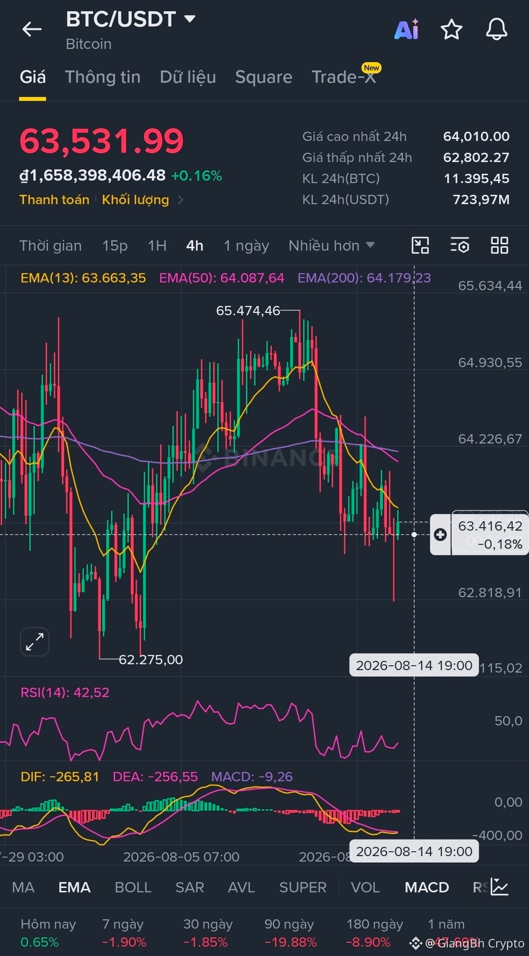
Task: Select the 15p timeframe
Action: 115,245
